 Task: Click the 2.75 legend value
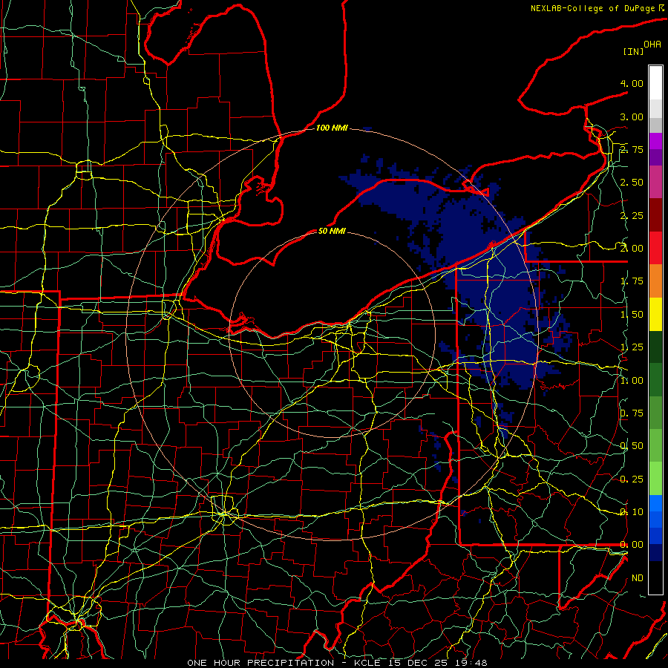pos(632,149)
